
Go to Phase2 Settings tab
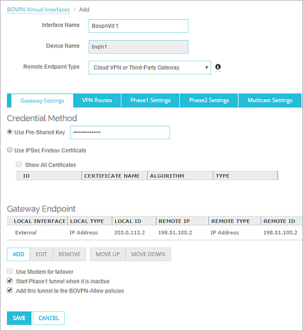pyautogui.click(x=209, y=100)
